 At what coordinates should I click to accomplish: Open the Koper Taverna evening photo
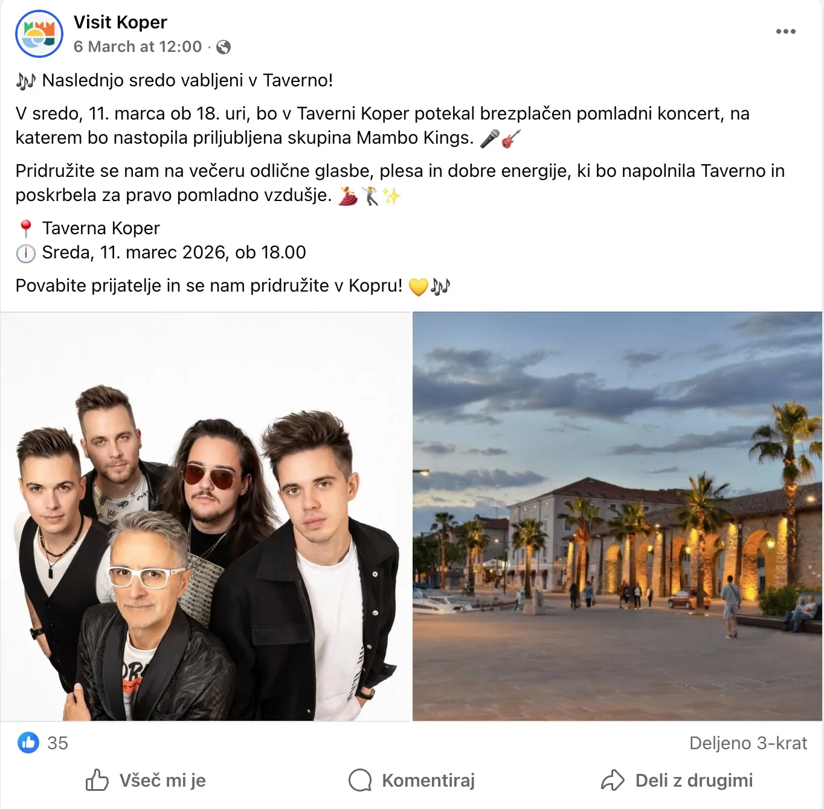click(x=617, y=516)
